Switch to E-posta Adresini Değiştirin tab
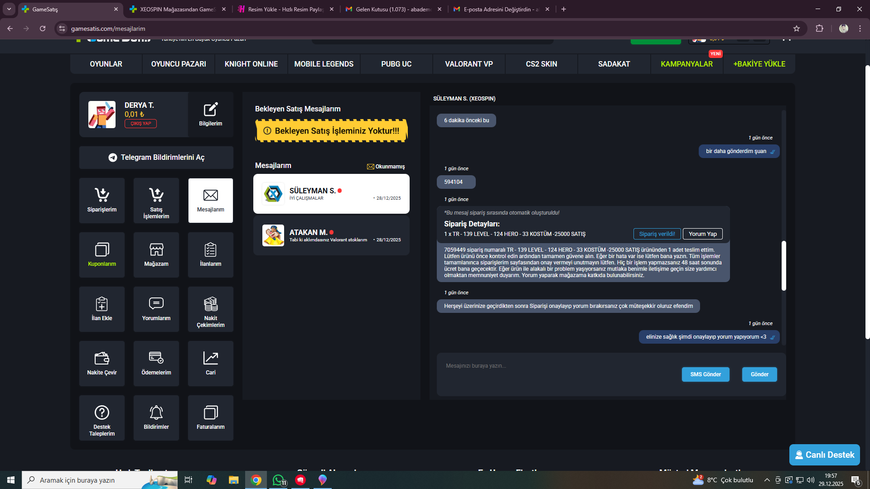The height and width of the screenshot is (489, 870). click(x=502, y=9)
